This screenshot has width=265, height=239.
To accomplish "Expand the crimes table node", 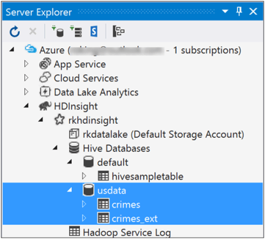I will (x=84, y=204).
